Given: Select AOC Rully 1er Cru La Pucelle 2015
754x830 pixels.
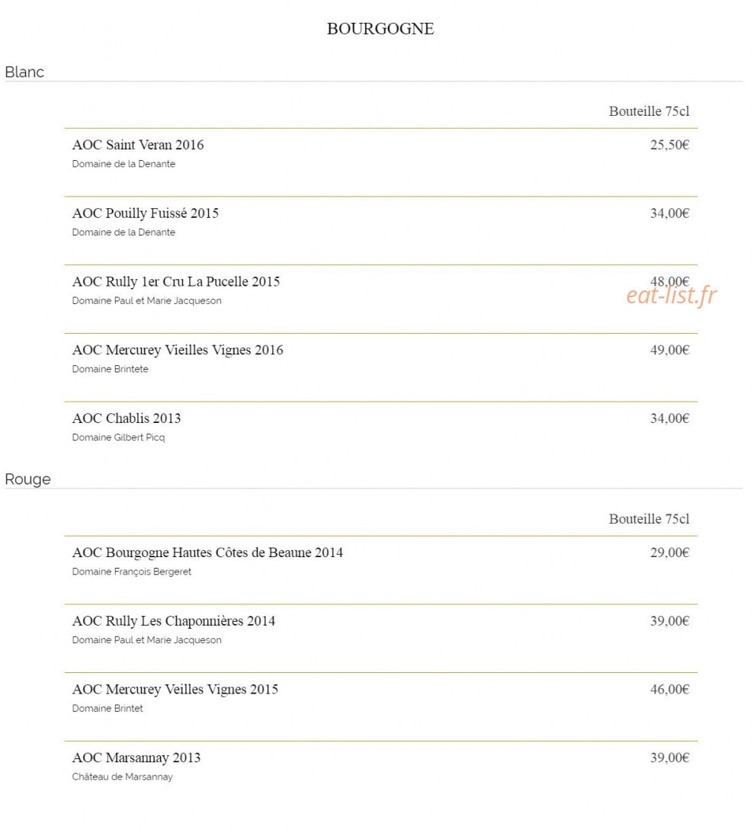Looking at the screenshot, I should (x=176, y=281).
